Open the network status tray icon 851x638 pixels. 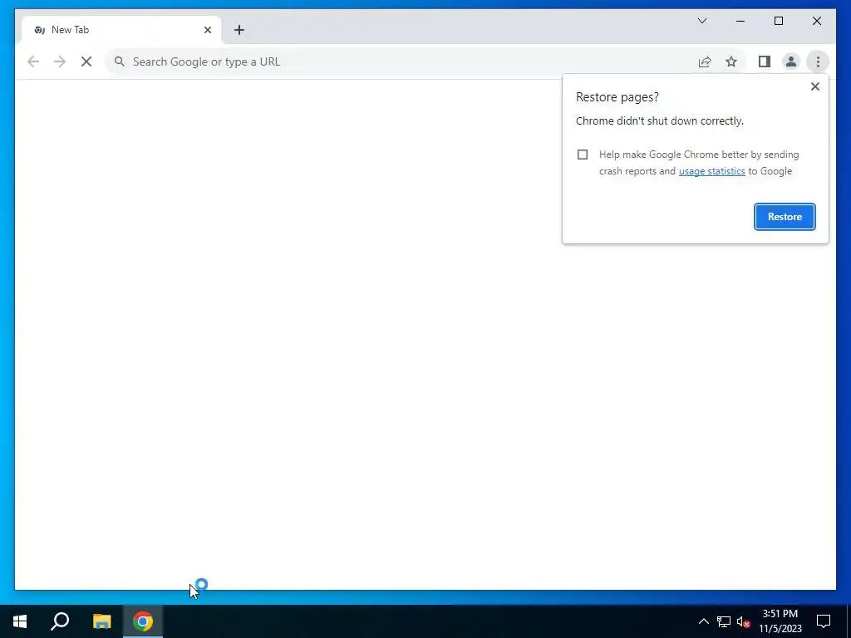click(724, 621)
